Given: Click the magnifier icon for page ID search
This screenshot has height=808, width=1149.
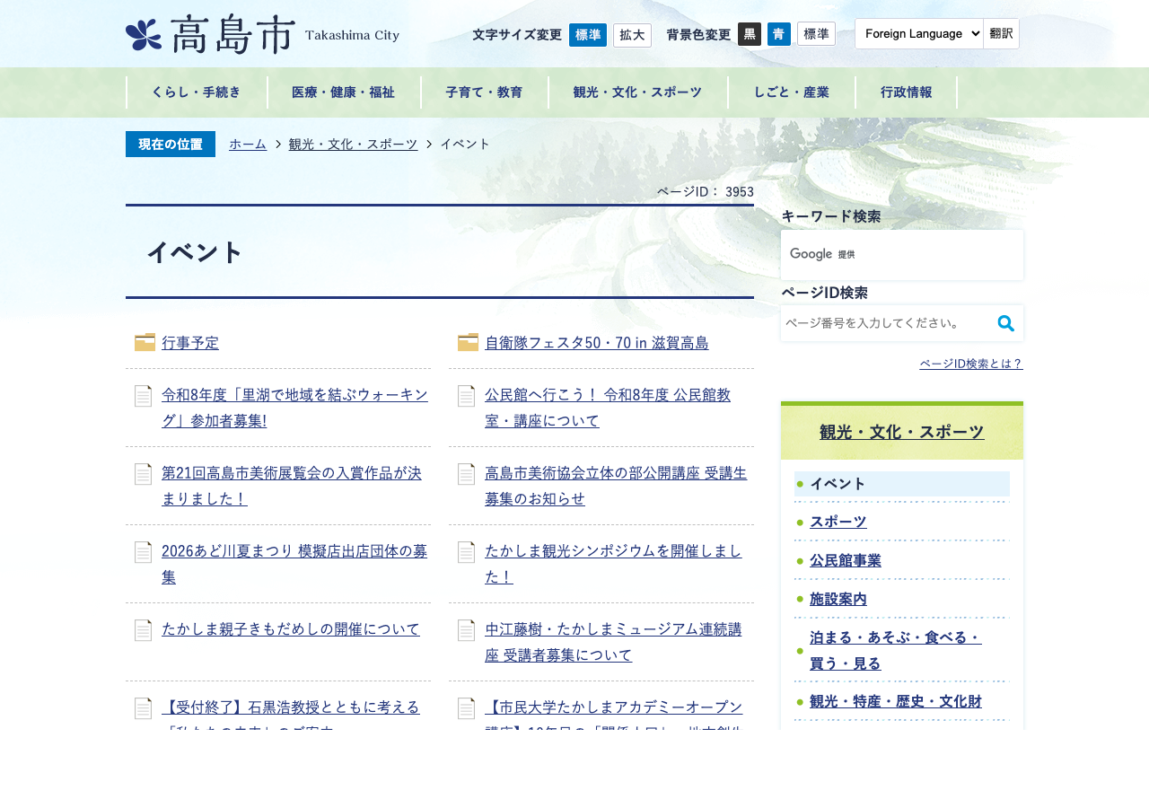Looking at the screenshot, I should 1006,323.
